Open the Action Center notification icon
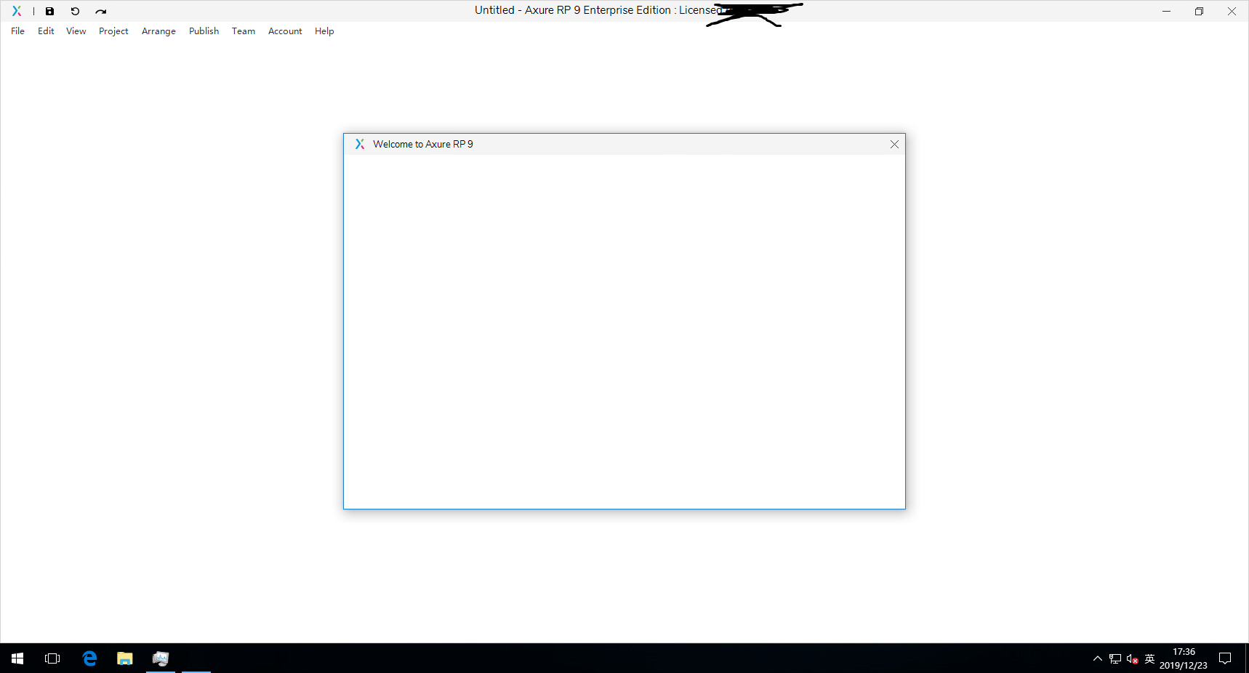 (x=1225, y=658)
